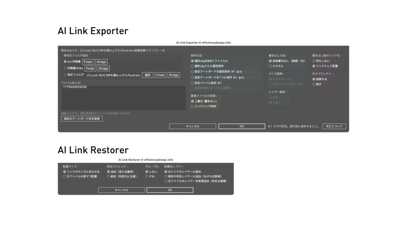Select 'ナンバリング保存' duplicate handling option
Image resolution: width=407 pixels, height=229 pixels.
[x=192, y=106]
